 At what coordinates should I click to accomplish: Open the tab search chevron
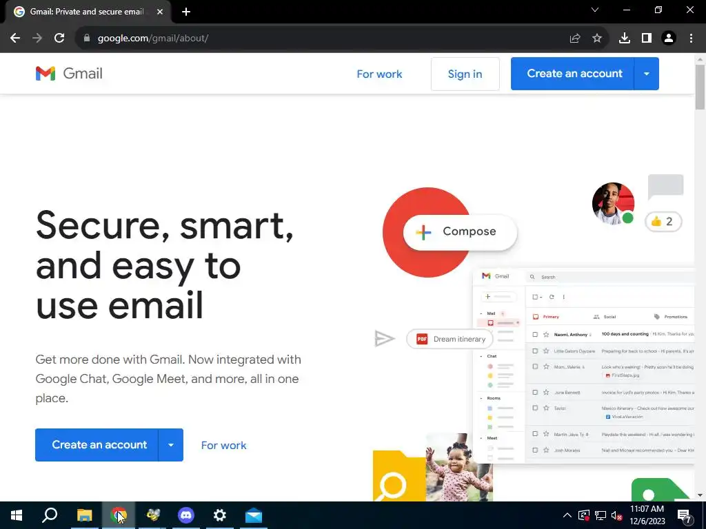[595, 10]
